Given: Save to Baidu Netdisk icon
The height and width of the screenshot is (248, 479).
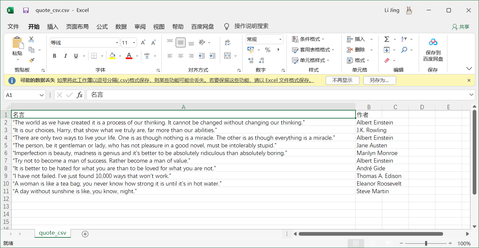Looking at the screenshot, I should pos(433,42).
